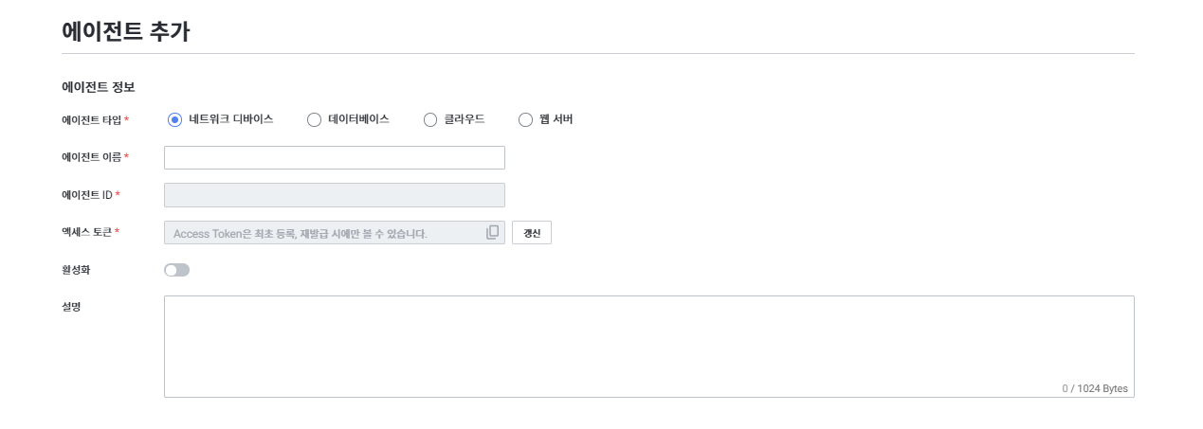The height and width of the screenshot is (429, 1203).
Task: Click the 설명 label text
Action: 71,307
